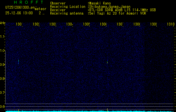The height and width of the screenshot is (112, 176).
Task: Click the 0.7 kHz frequency label
Action: [2, 92]
